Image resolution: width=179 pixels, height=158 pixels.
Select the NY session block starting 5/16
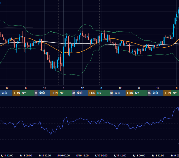click(103, 93)
